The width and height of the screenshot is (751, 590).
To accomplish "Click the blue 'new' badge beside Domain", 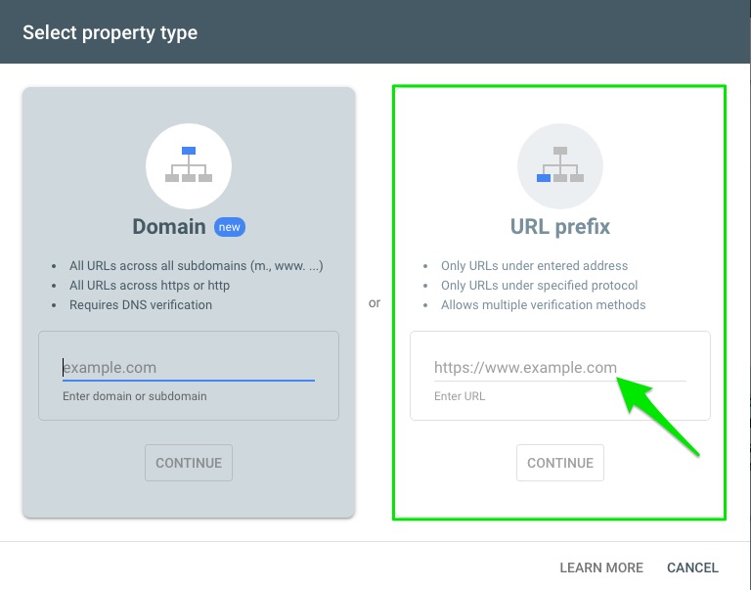I will (x=230, y=227).
